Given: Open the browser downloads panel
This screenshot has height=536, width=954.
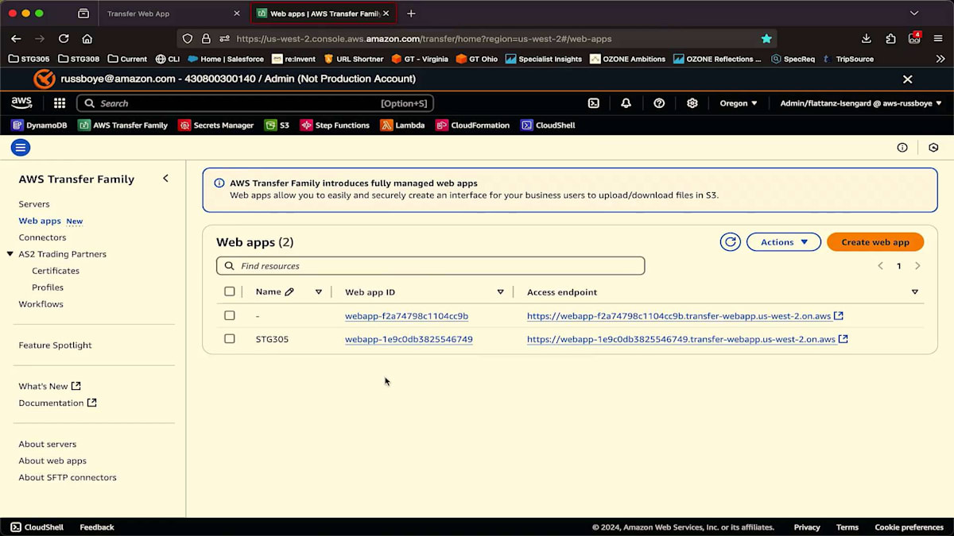Looking at the screenshot, I should pos(867,38).
